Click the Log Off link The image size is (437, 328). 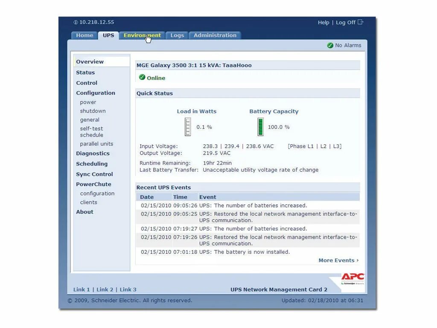346,23
